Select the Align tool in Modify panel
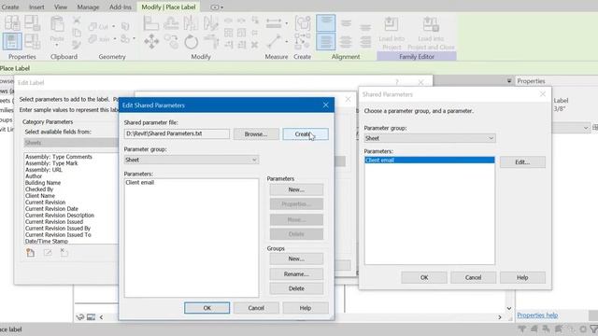The image size is (598, 336). pyautogui.click(x=151, y=23)
